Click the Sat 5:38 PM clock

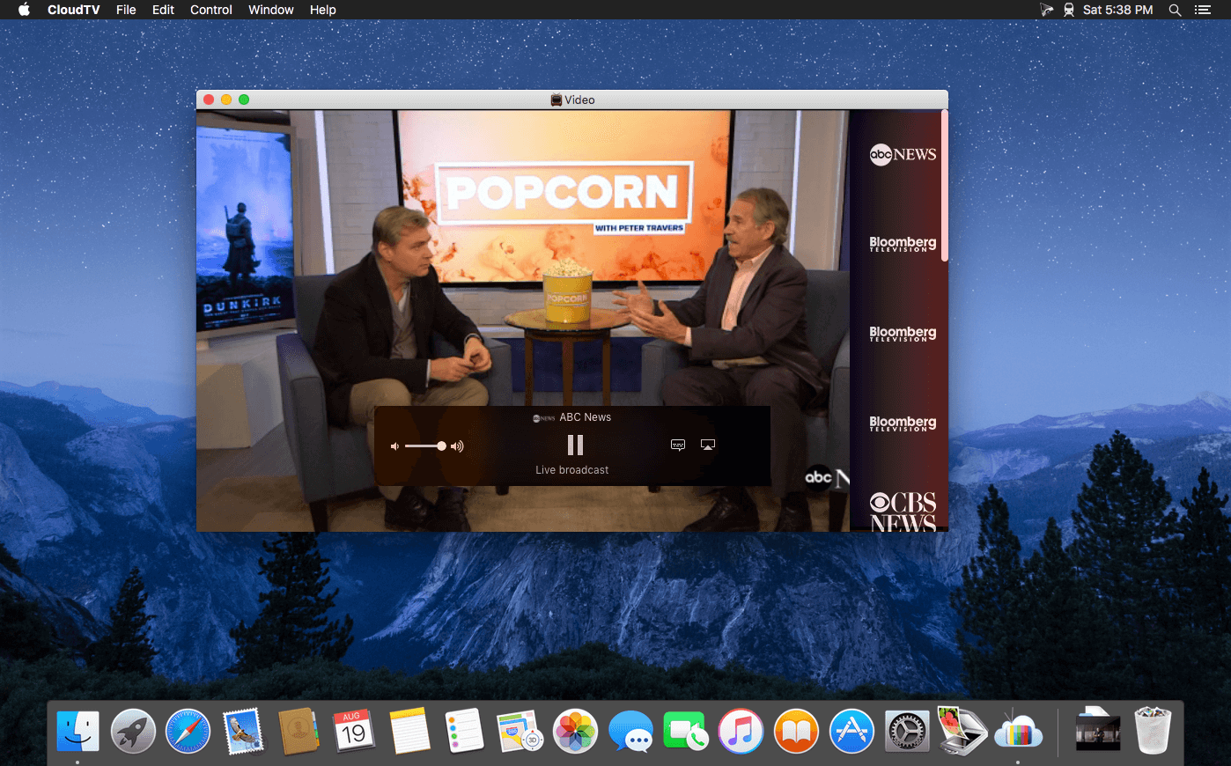point(1117,10)
